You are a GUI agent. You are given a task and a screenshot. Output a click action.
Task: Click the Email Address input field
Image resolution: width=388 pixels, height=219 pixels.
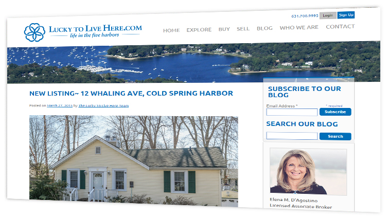292,112
